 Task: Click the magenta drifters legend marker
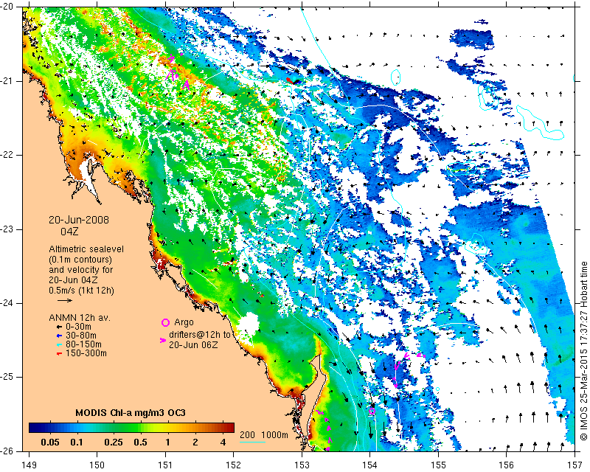click(162, 340)
